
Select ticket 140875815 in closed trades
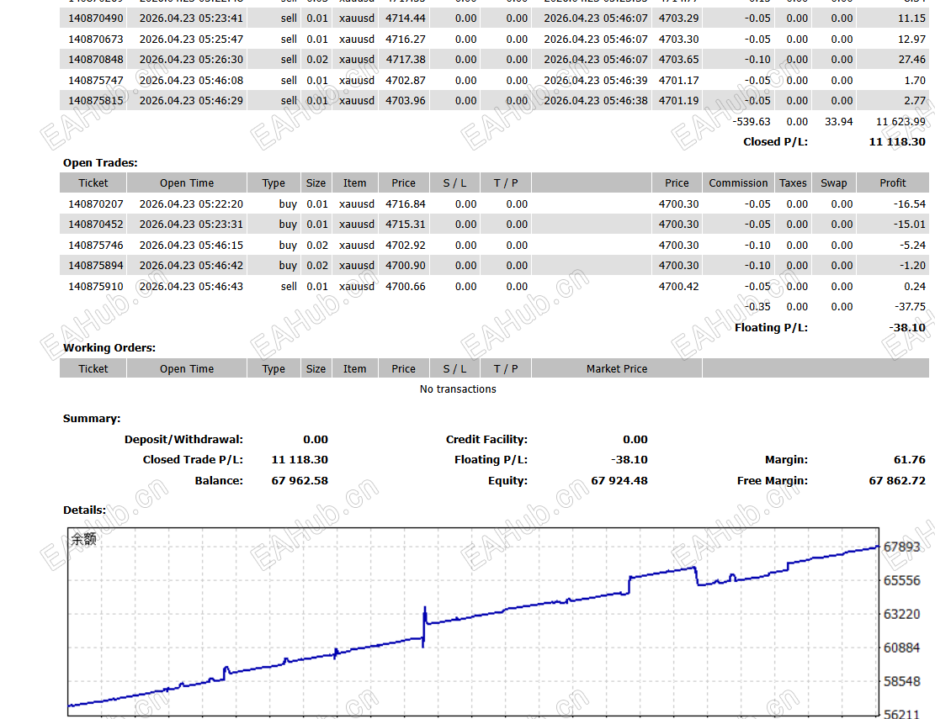95,101
